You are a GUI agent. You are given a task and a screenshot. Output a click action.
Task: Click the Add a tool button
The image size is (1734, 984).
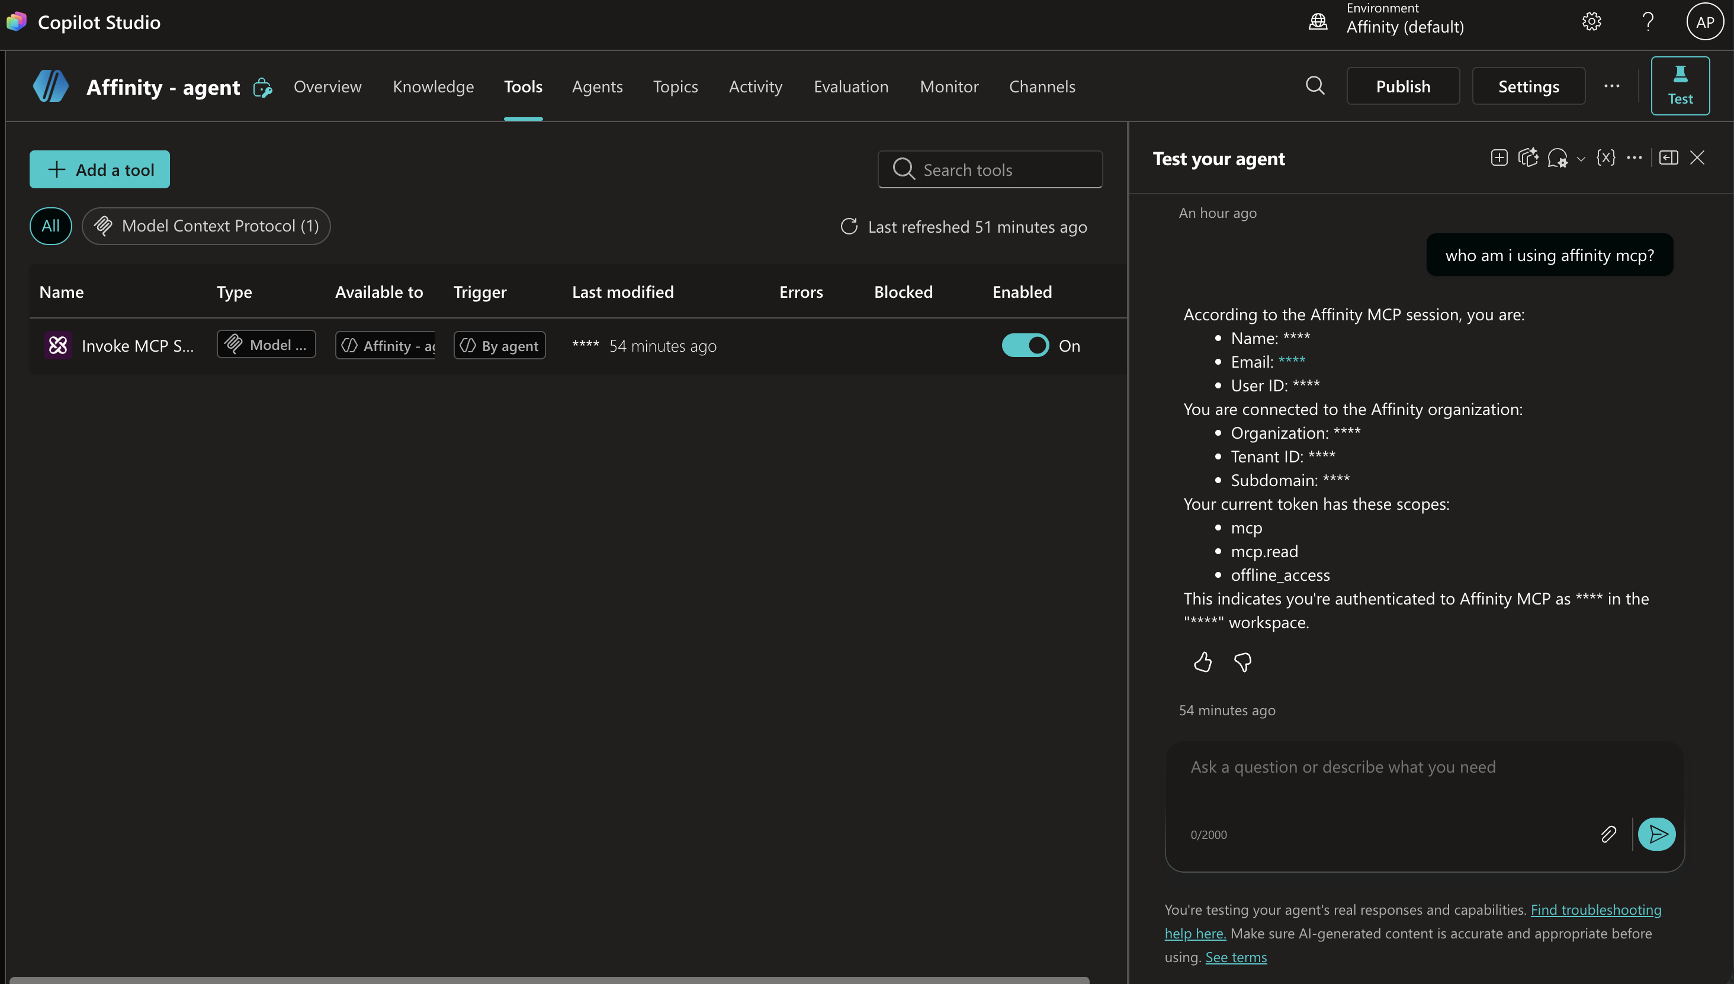[99, 169]
